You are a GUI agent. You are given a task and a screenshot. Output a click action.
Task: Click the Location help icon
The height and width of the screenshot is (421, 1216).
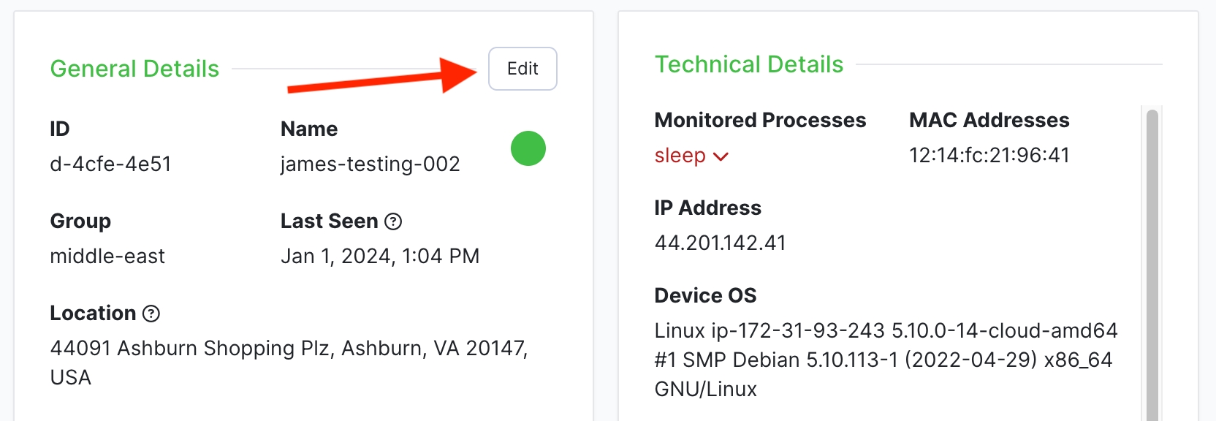151,314
